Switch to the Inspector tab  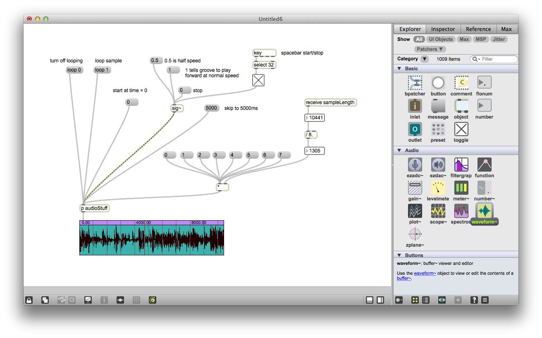pos(443,29)
